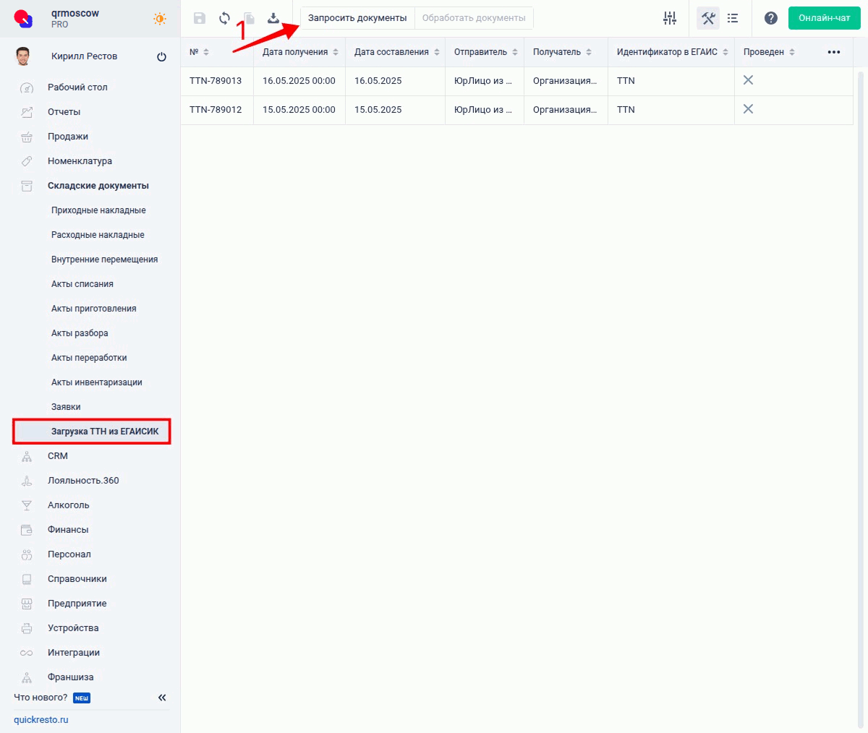Click the refresh icon in the toolbar

226,19
